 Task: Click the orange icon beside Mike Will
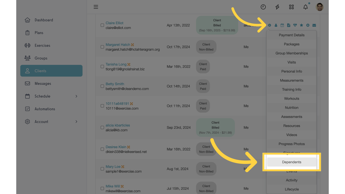122,186
